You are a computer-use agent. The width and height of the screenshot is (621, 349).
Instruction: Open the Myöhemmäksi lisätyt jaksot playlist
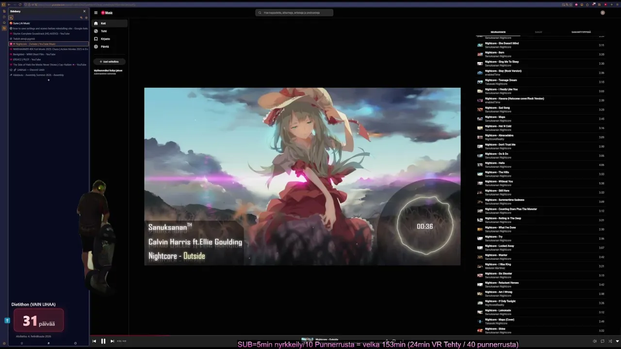tap(108, 71)
